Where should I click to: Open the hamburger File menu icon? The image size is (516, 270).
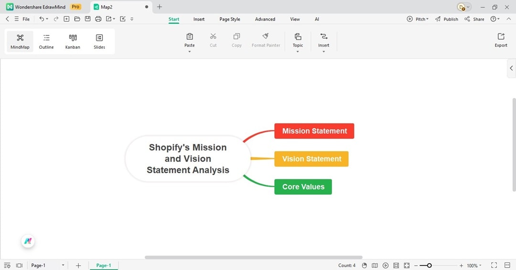(16, 19)
